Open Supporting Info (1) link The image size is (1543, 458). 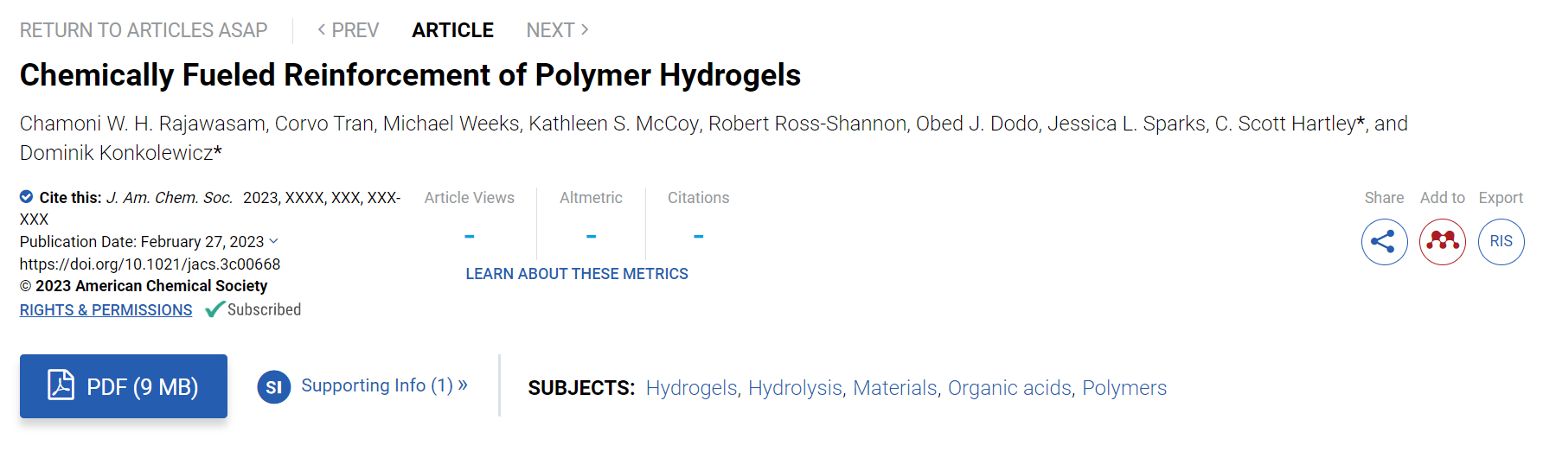pos(384,385)
